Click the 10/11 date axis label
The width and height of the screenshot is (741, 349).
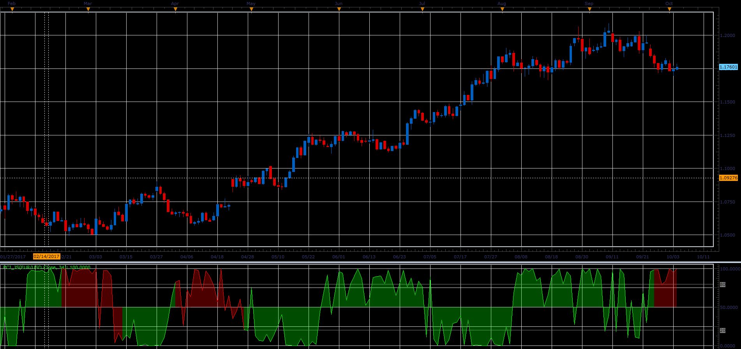pyautogui.click(x=704, y=257)
